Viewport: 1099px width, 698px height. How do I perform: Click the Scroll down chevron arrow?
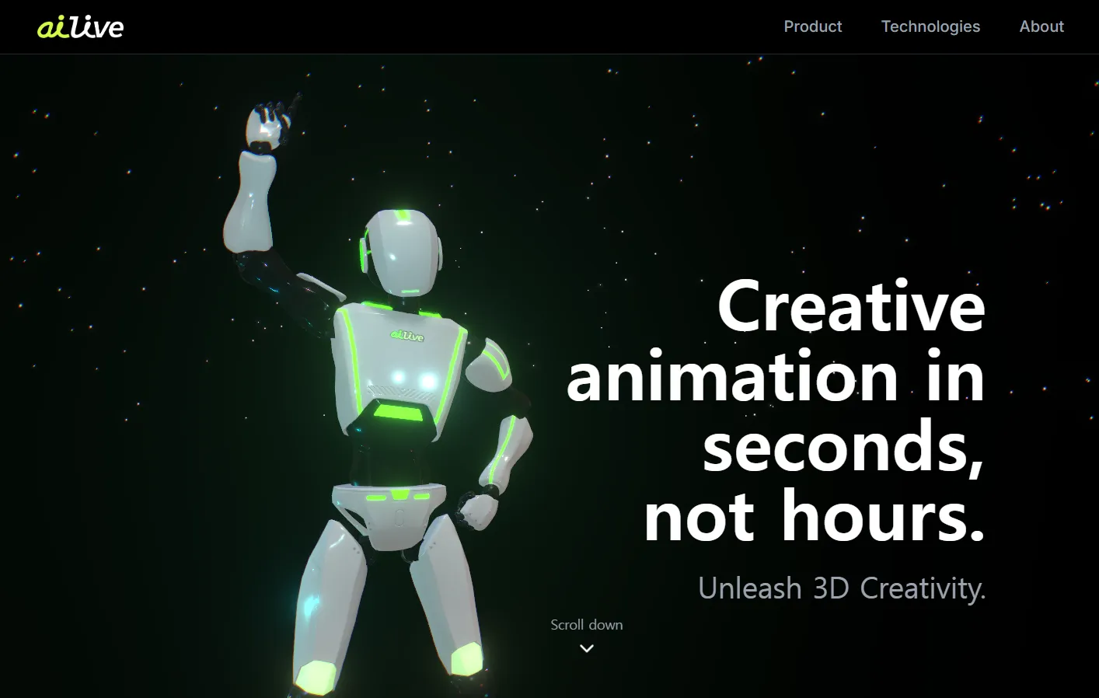[x=587, y=648]
